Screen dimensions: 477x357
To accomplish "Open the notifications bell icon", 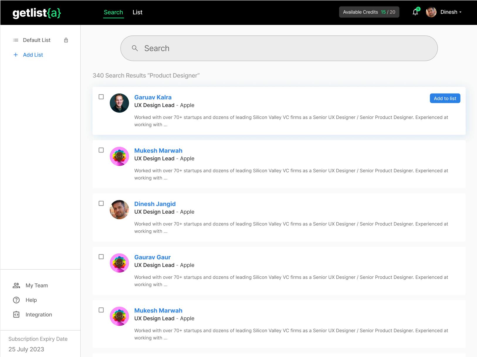I will tap(415, 12).
